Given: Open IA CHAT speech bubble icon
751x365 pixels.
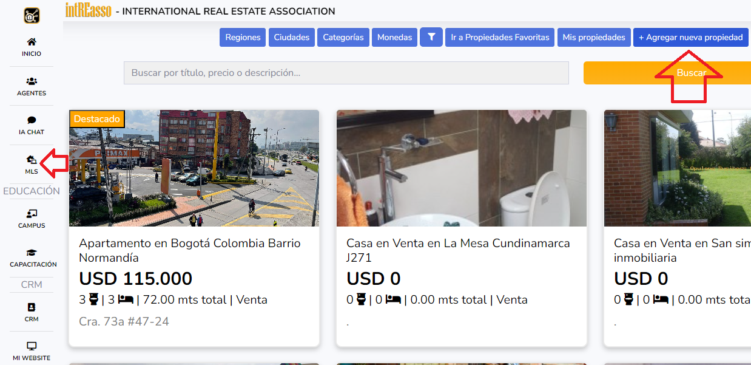Looking at the screenshot, I should [x=32, y=120].
